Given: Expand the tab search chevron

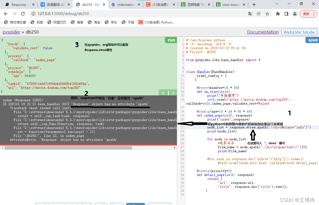Looking at the screenshot, I should coord(277,4).
